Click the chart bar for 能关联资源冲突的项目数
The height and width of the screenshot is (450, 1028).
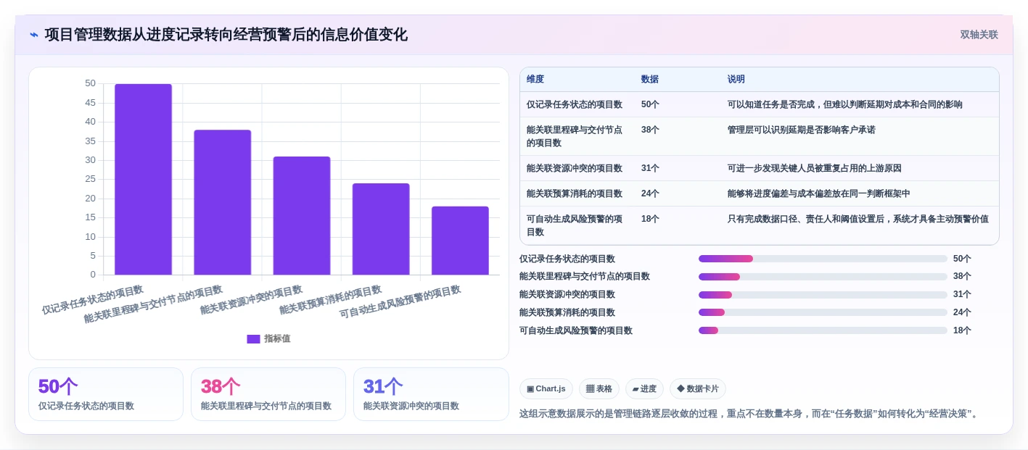pos(302,215)
